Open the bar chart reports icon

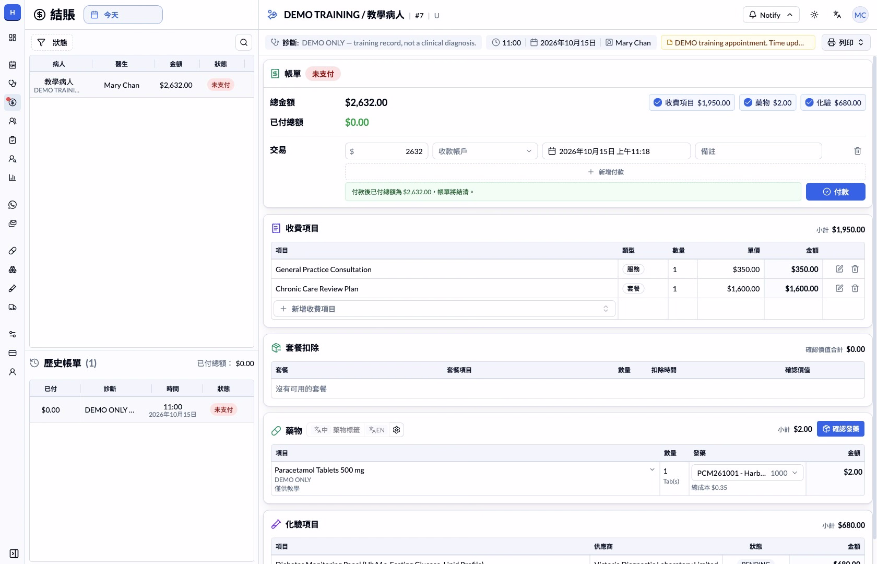(x=13, y=178)
